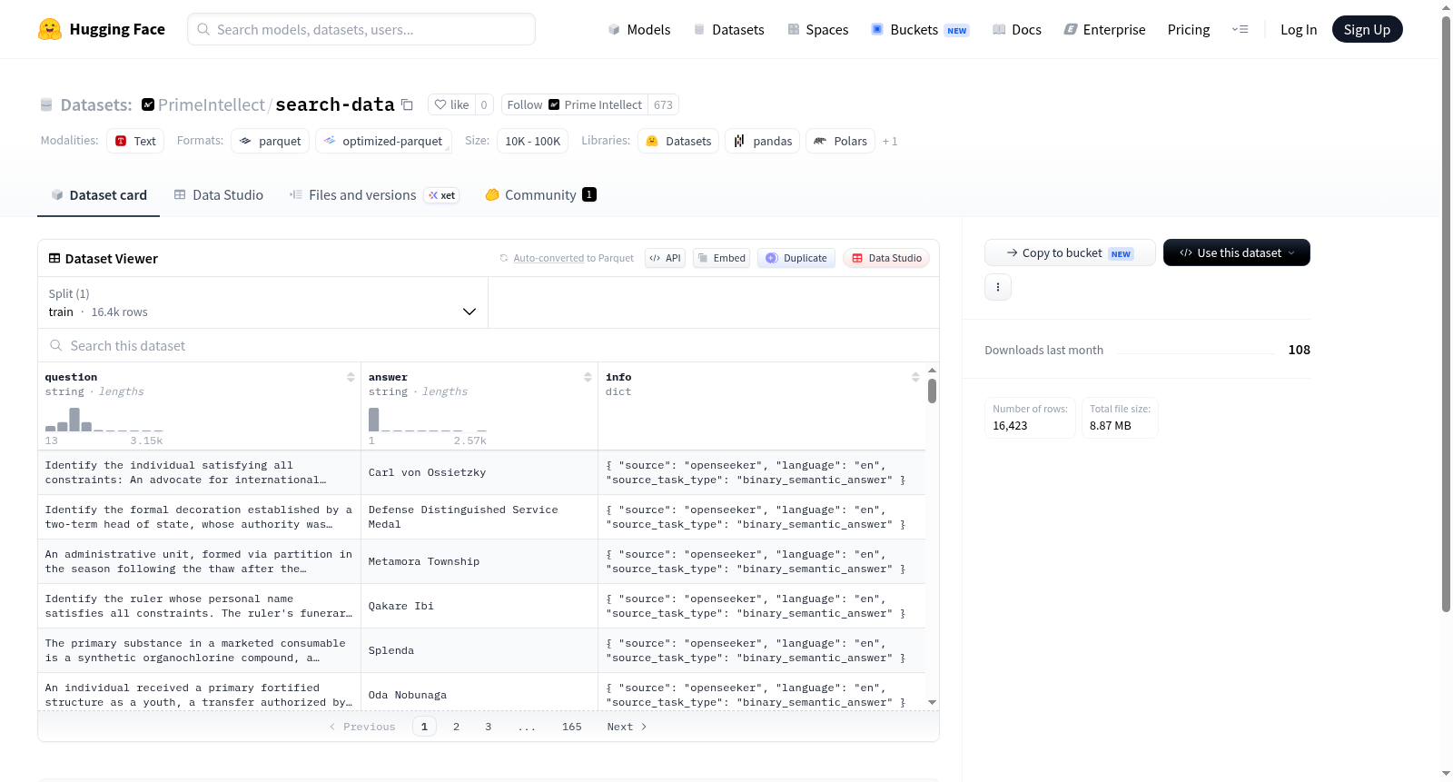
Task: Click the Text modality tag
Action: tap(135, 141)
